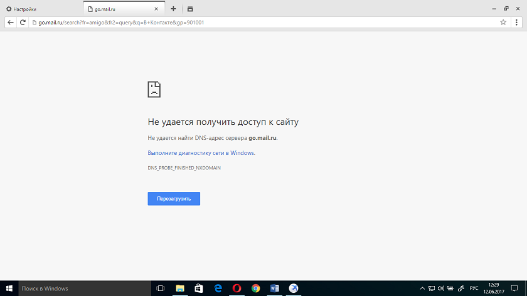
Task: Launch Microsoft Edge from the taskbar
Action: point(218,288)
